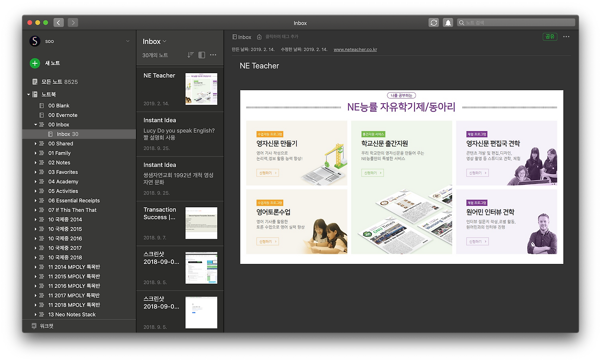Image resolution: width=601 pixels, height=362 pixels.
Task: Click 신청하기 under 학교신문 출간지원
Action: [372, 173]
